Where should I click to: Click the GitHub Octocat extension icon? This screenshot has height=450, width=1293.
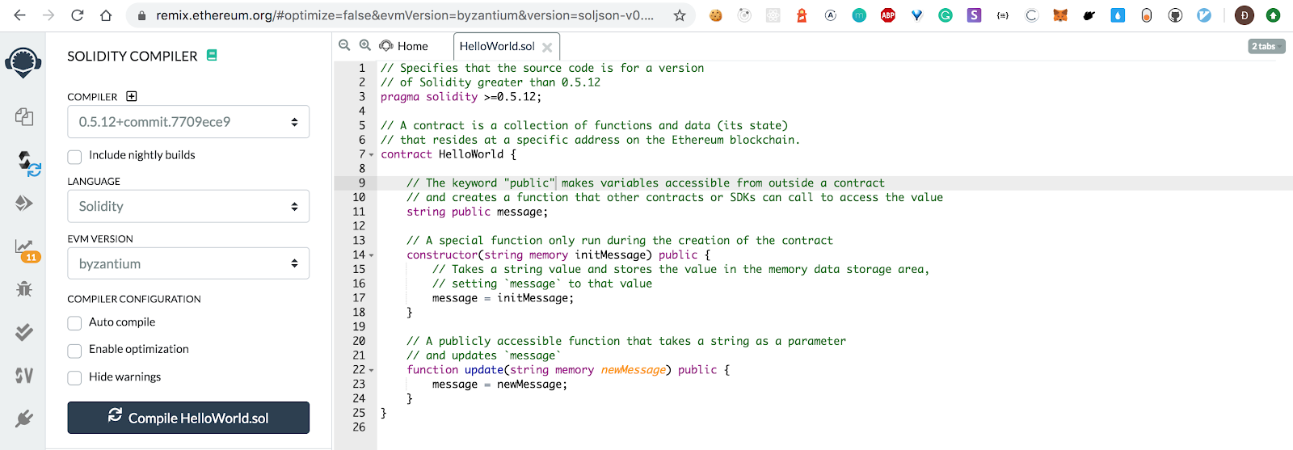pos(1175,15)
